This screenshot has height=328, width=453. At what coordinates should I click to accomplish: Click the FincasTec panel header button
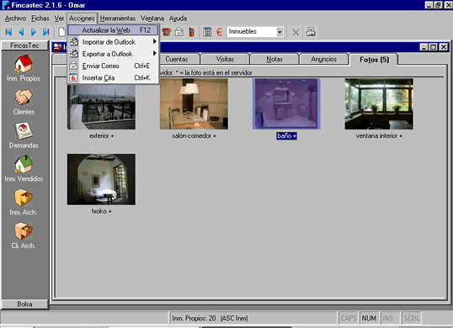[x=25, y=45]
